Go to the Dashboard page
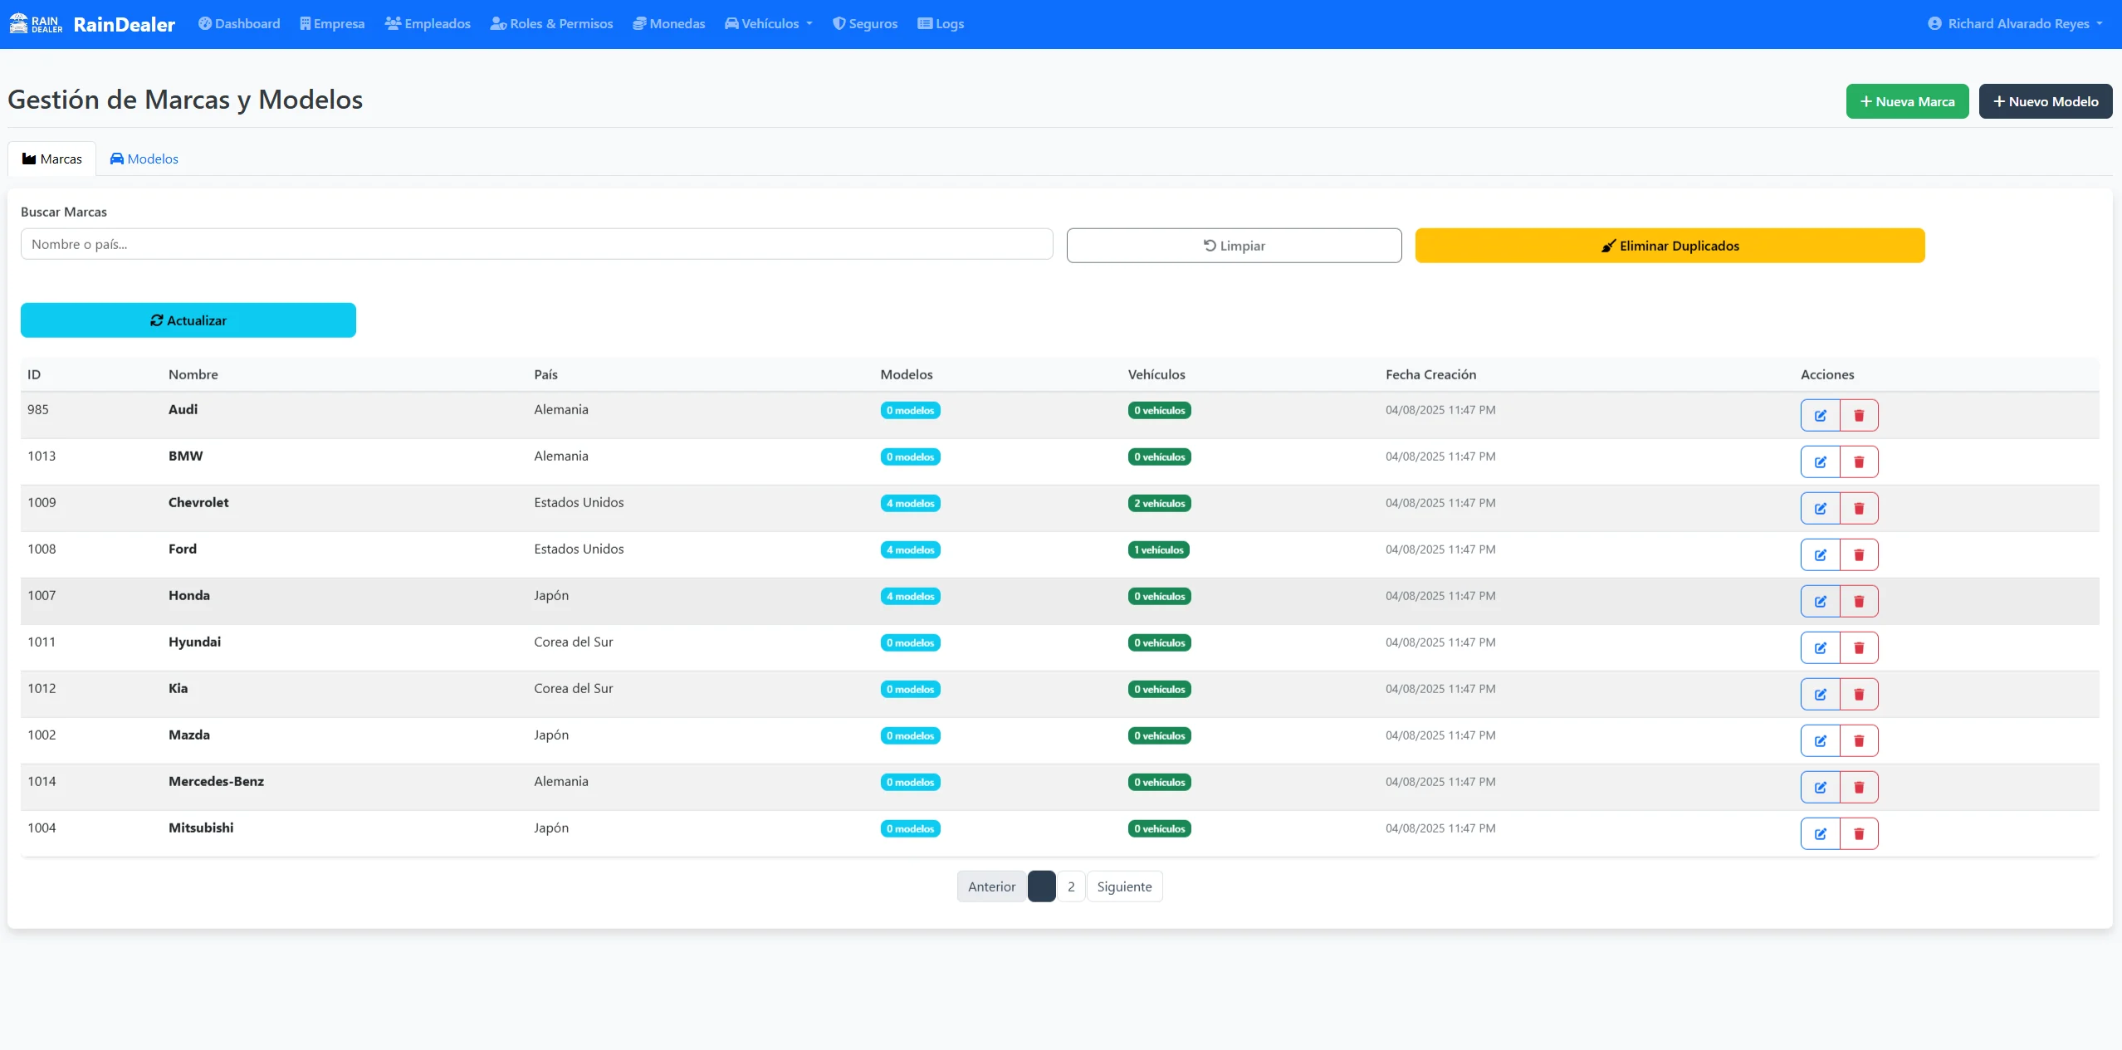The image size is (2122, 1050). click(x=239, y=24)
